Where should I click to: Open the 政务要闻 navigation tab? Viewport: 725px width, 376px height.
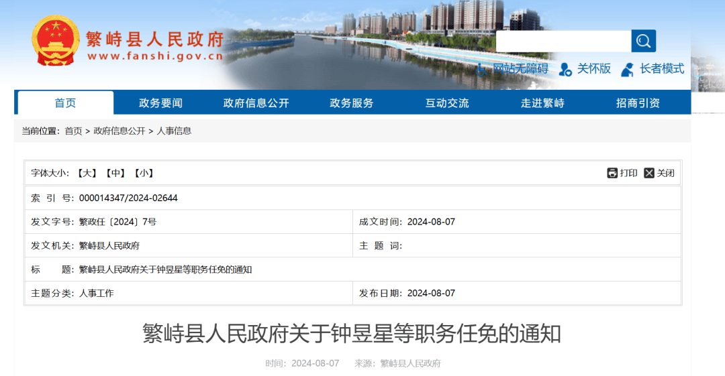(x=161, y=103)
